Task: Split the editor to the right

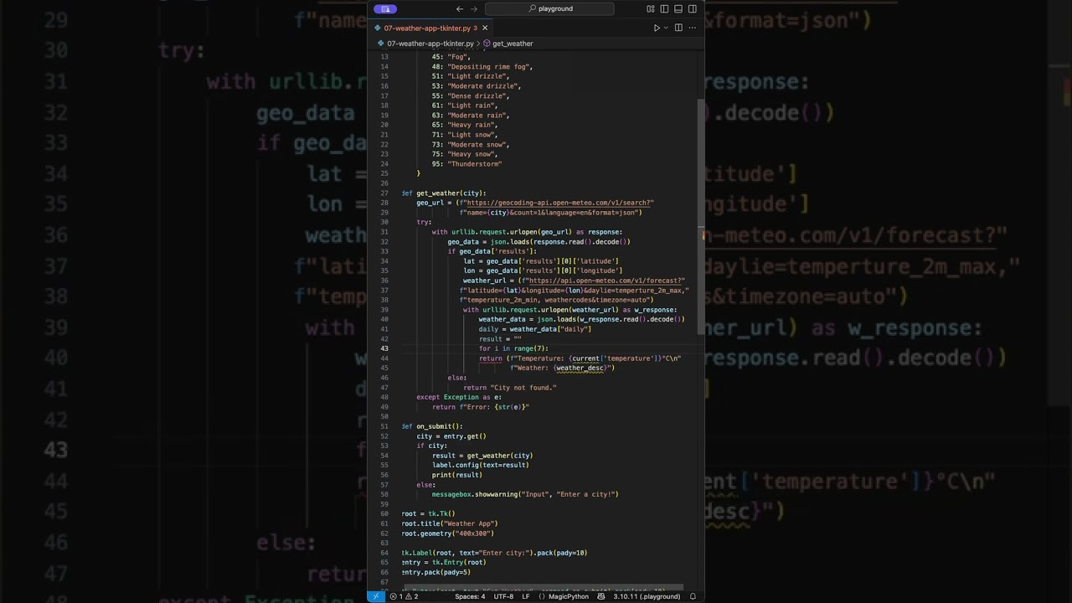Action: (678, 28)
